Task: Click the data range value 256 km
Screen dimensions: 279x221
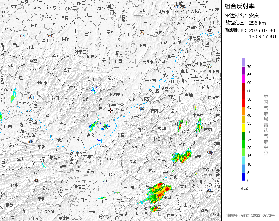Action: tap(257, 23)
